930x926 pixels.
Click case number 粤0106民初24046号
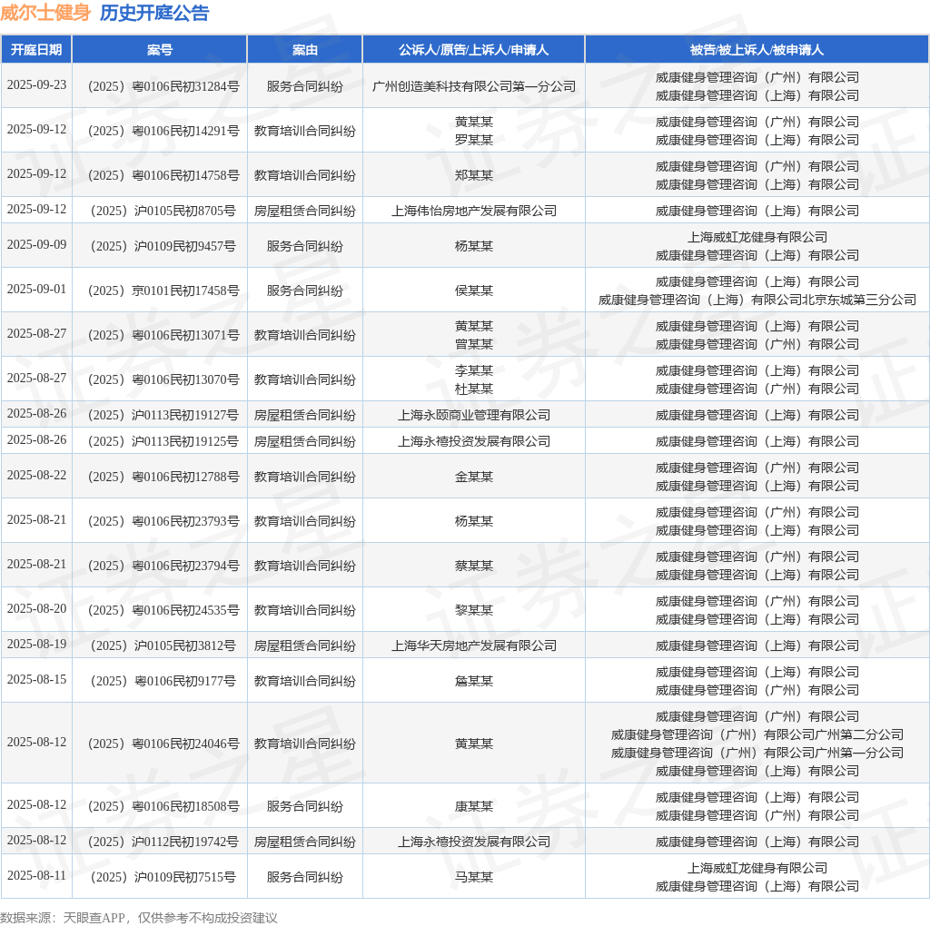pos(163,744)
